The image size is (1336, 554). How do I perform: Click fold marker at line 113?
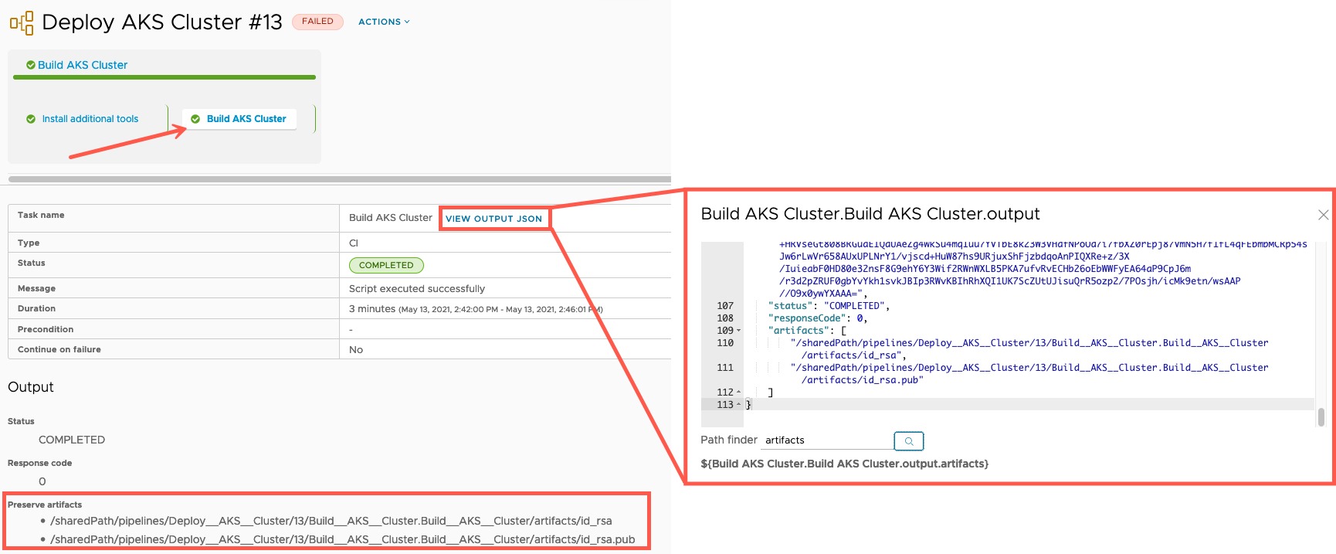[739, 405]
